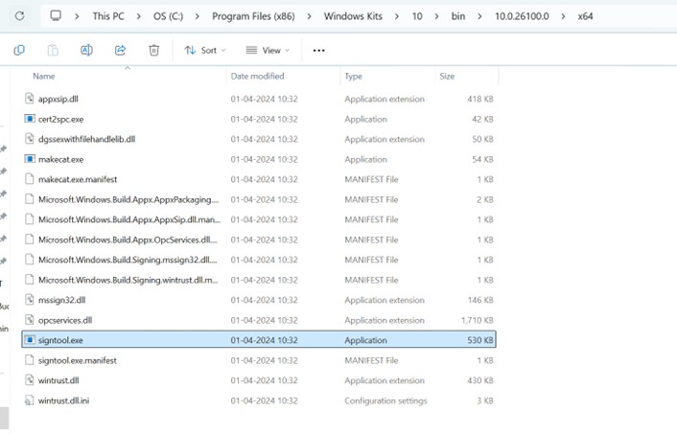Expand chevron before This PC in breadcrumb
Image resolution: width=677 pixels, height=434 pixels.
77,16
